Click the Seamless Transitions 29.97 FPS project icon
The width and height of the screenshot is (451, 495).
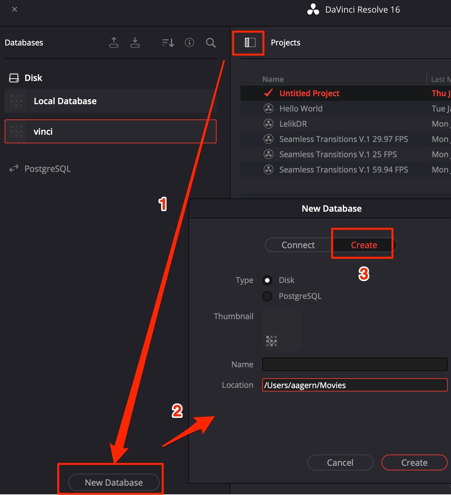[268, 139]
